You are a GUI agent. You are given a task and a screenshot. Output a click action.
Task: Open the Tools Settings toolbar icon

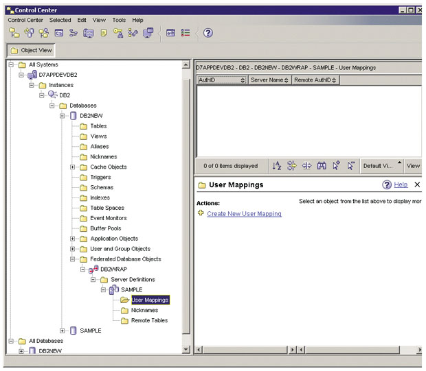pos(170,33)
